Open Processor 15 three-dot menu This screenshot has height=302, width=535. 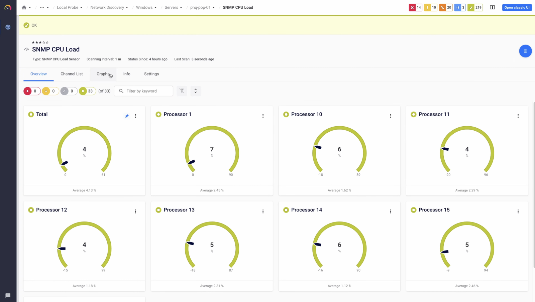[518, 211]
